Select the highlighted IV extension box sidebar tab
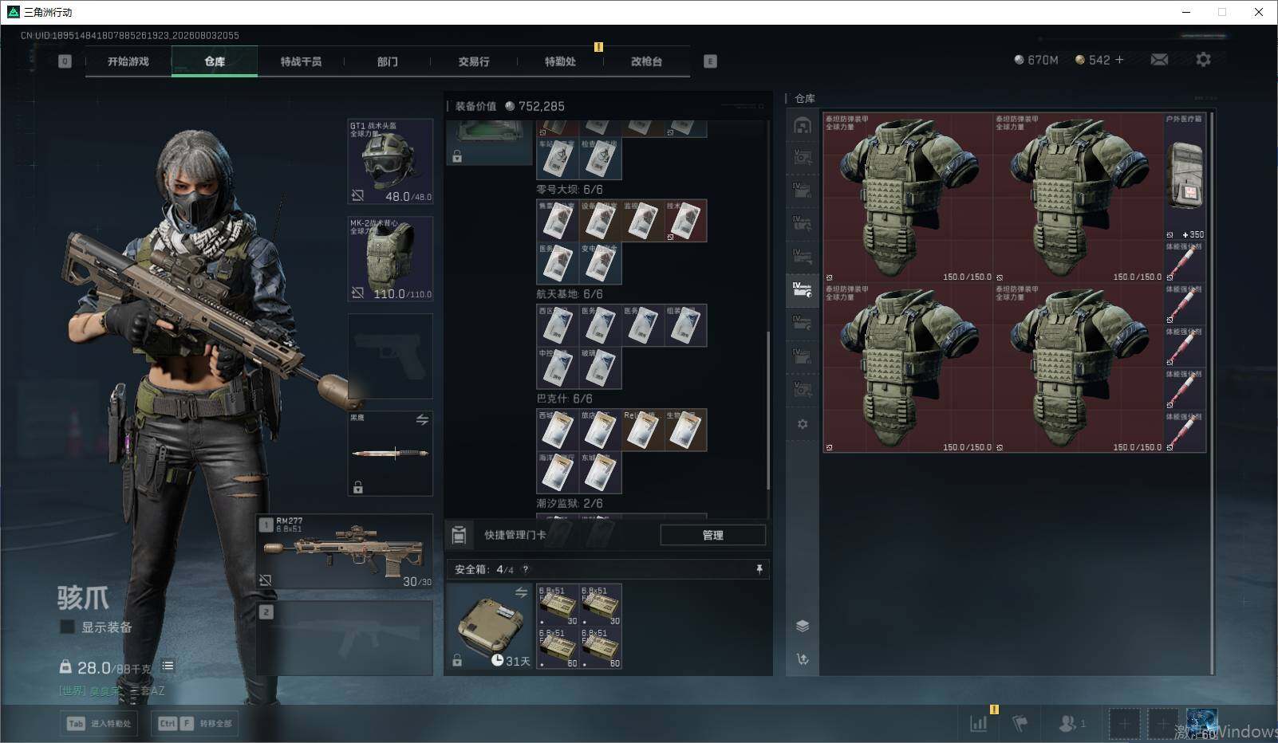 (803, 289)
